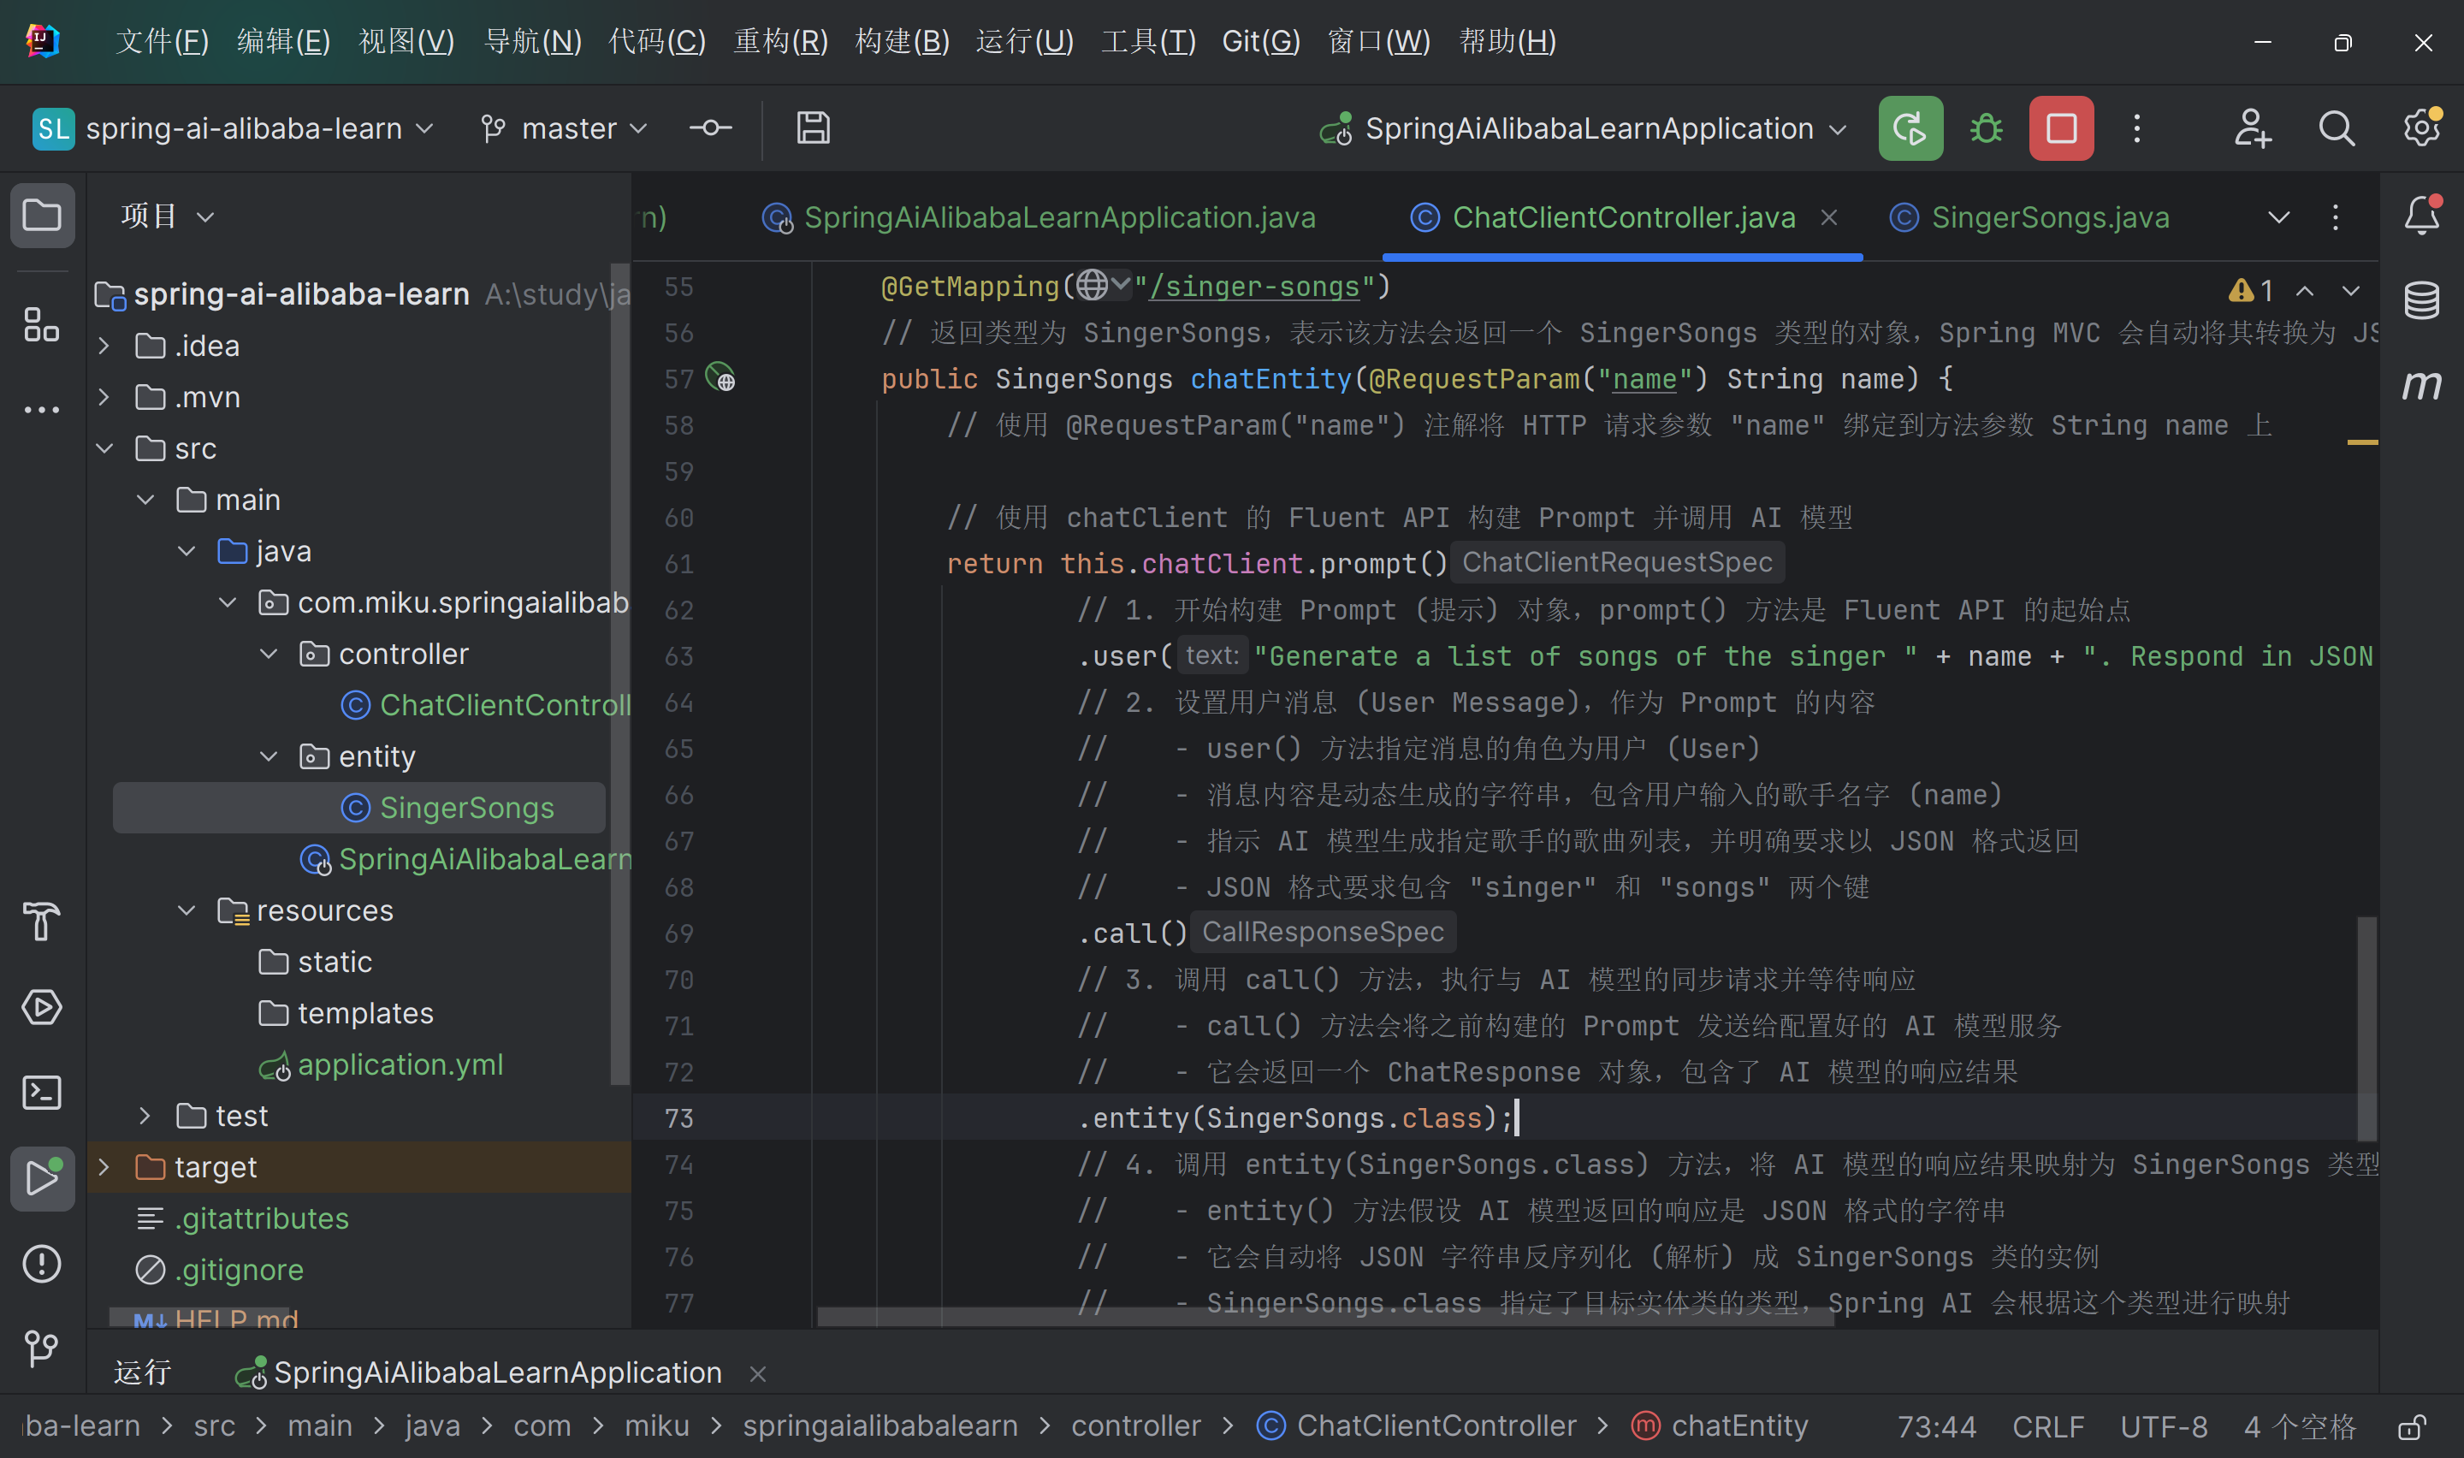Open the Database panel
The height and width of the screenshot is (1458, 2464).
pyautogui.click(x=2422, y=299)
